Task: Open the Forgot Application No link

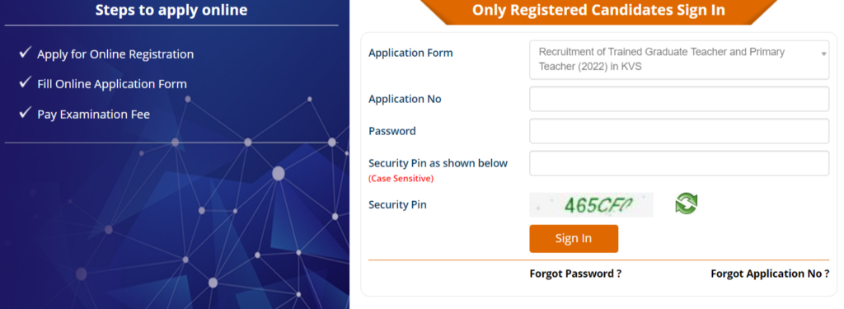Action: point(770,274)
